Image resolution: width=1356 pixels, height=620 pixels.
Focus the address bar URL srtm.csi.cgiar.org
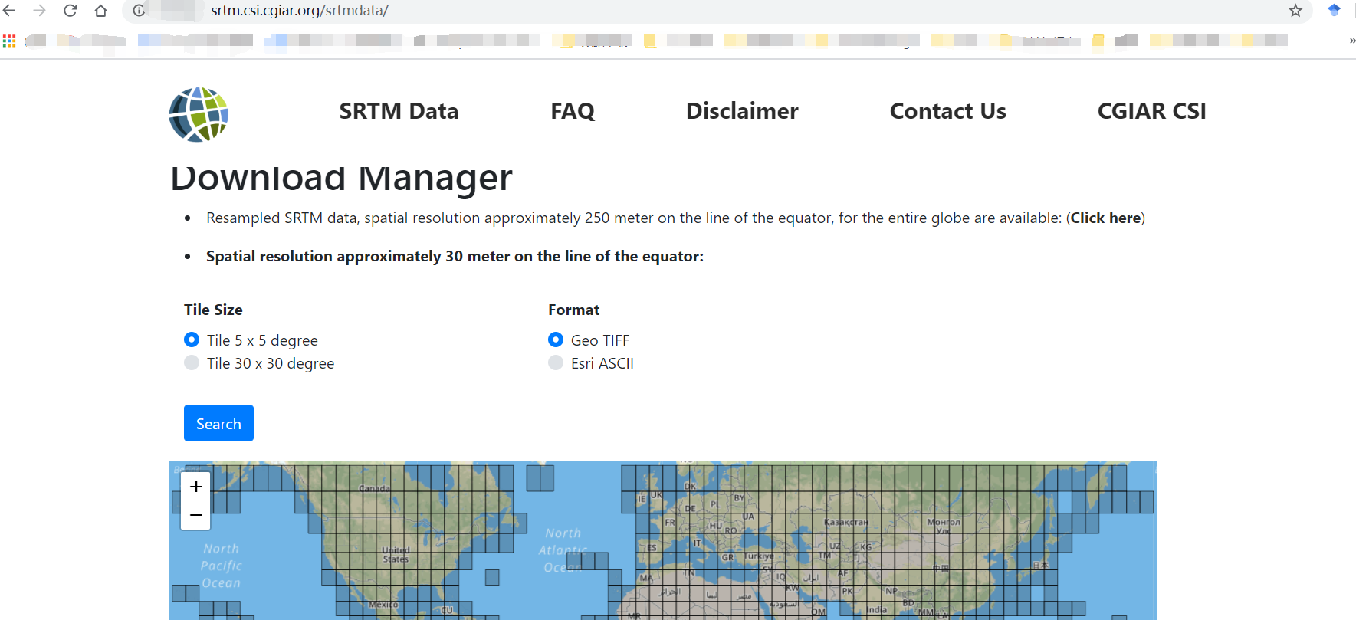300,11
